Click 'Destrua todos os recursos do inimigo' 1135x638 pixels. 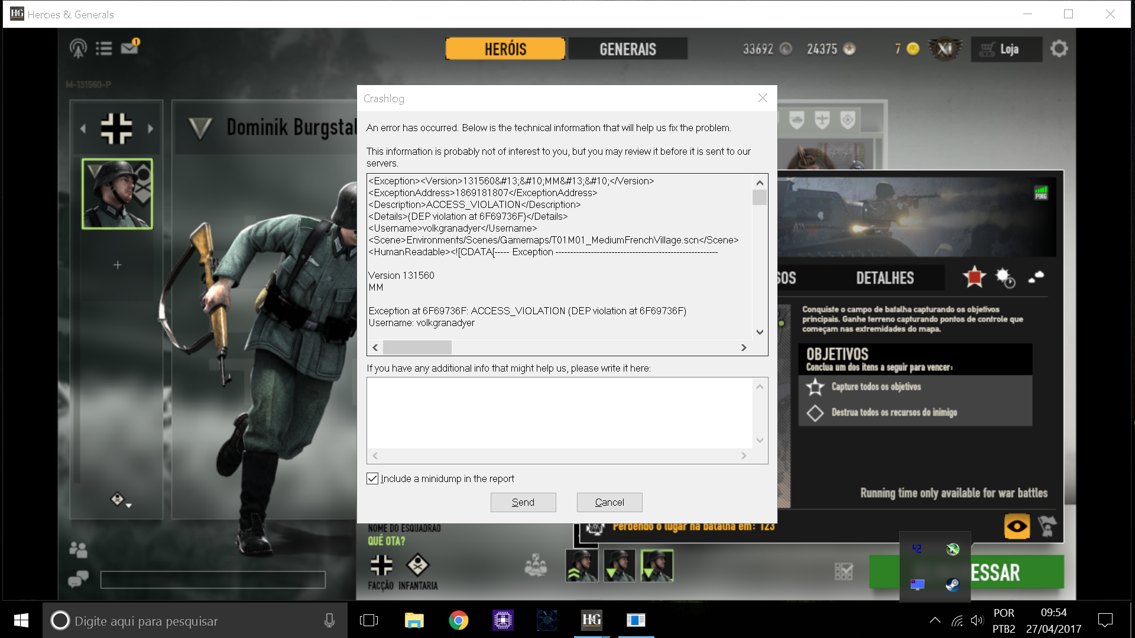click(894, 412)
